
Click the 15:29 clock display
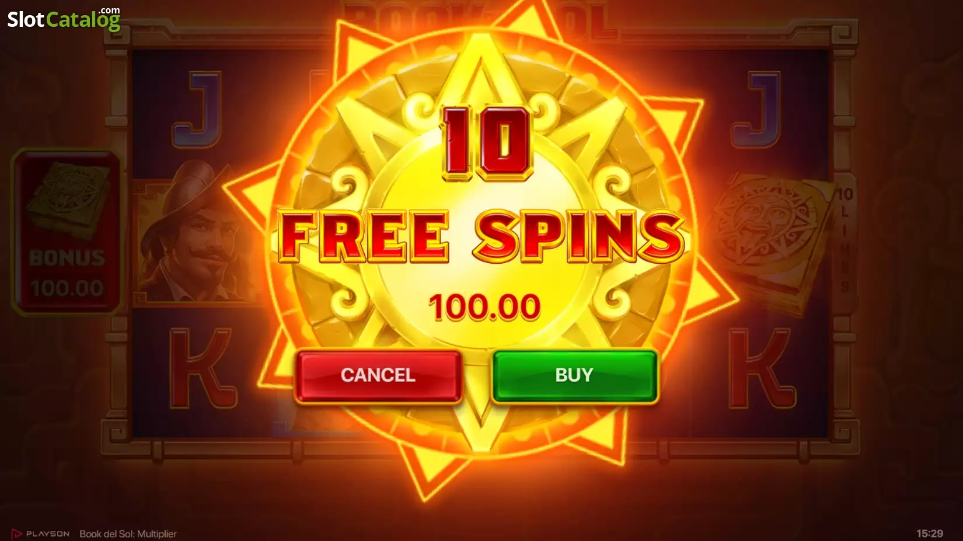[930, 533]
